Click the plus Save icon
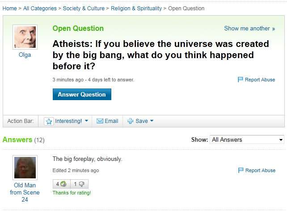The width and height of the screenshot is (287, 211). click(x=130, y=121)
